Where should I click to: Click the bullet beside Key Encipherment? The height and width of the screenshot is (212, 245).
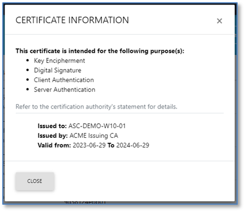click(28, 60)
